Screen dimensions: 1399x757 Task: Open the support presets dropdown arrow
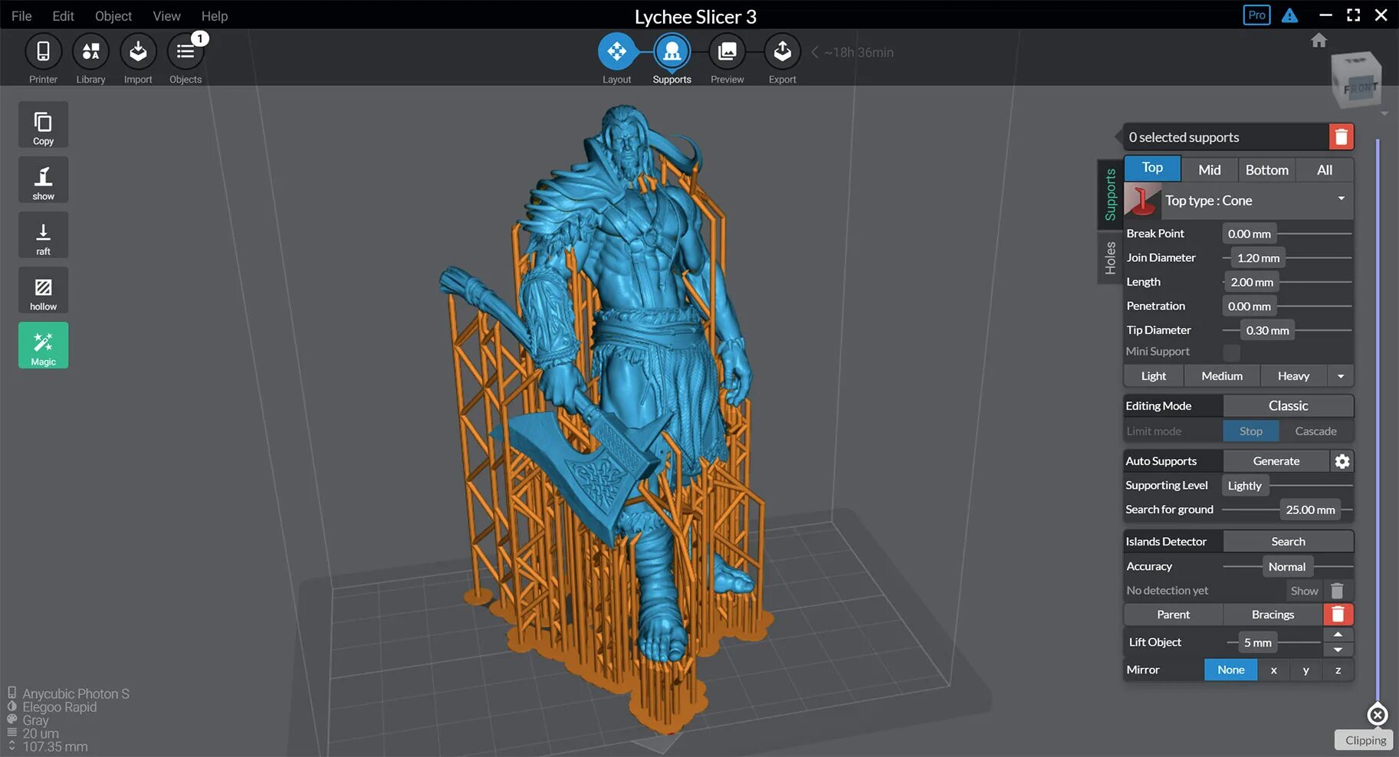click(x=1341, y=376)
